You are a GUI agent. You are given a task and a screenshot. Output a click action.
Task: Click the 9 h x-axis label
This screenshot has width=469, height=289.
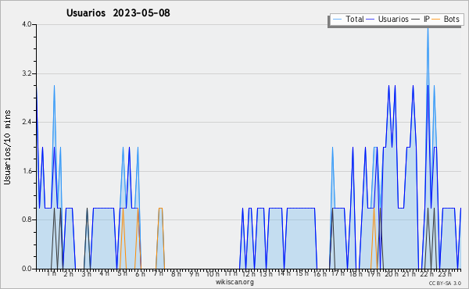tap(194, 273)
